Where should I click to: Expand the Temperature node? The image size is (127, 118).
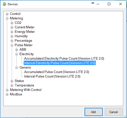pos(12,85)
